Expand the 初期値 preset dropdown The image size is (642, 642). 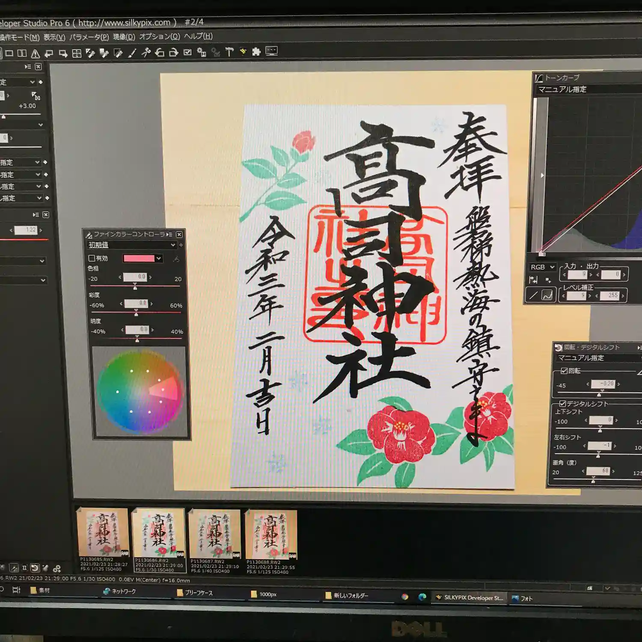pos(173,245)
